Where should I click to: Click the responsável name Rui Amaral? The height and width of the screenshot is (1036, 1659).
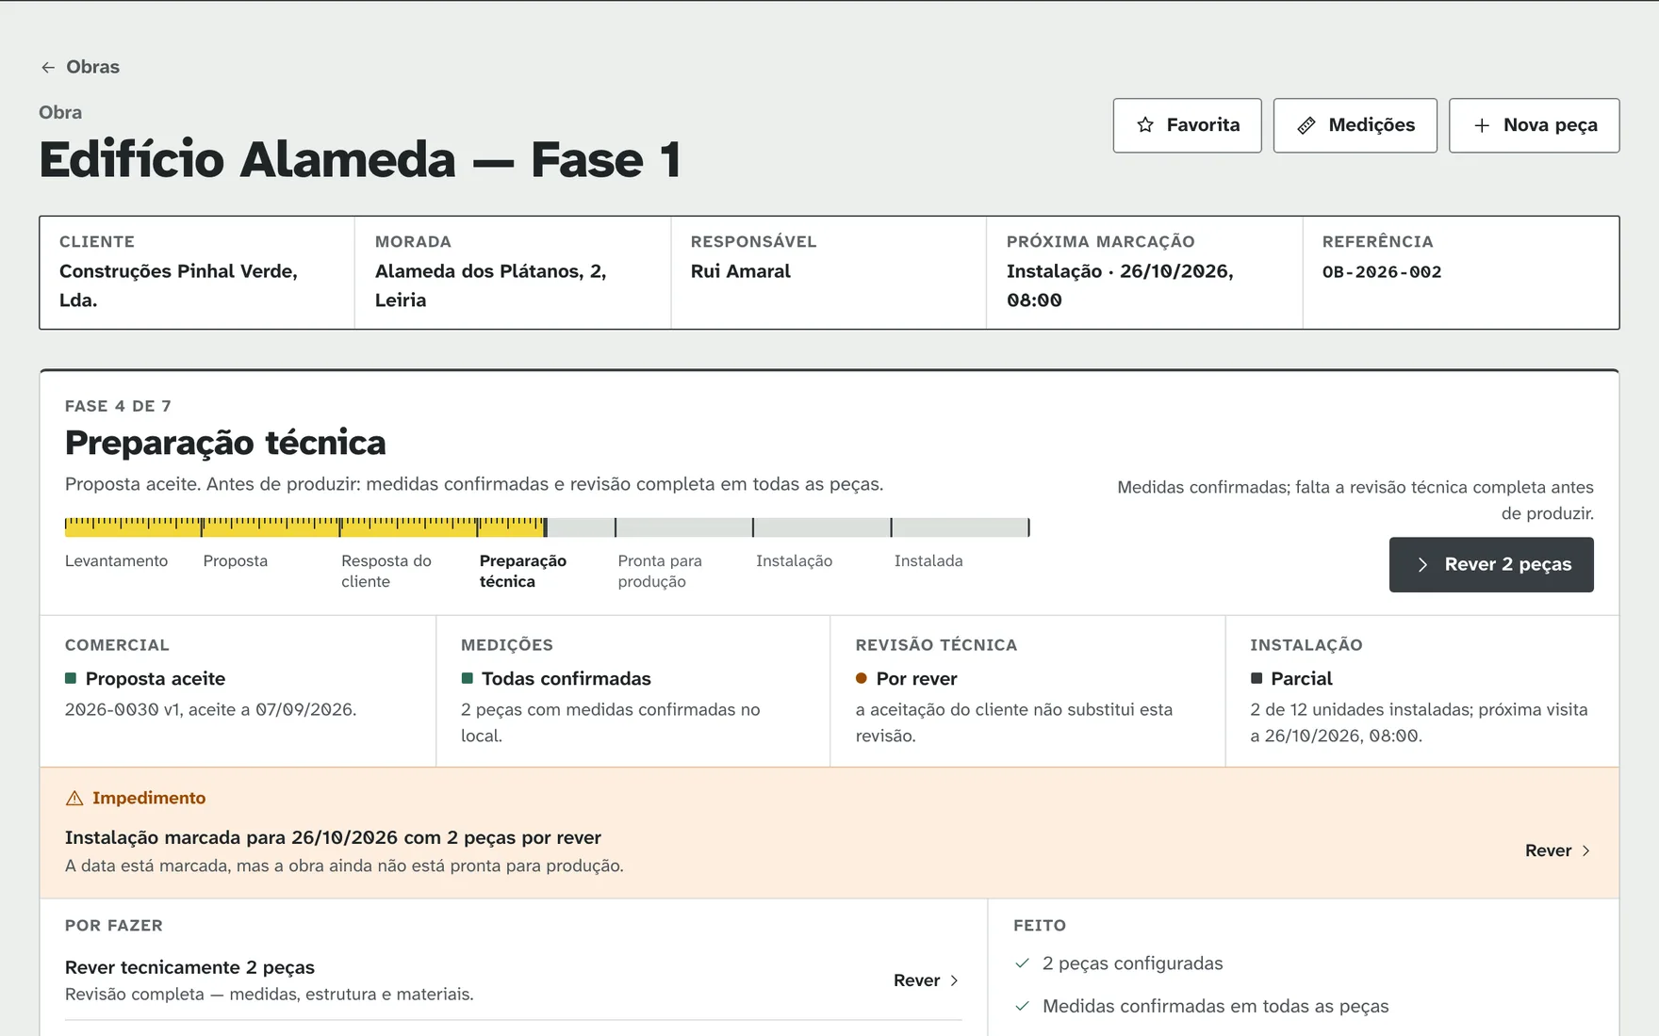[x=741, y=271]
